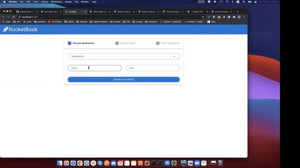The width and height of the screenshot is (300, 168).
Task: Open WebStorm from the dock
Action: click(183, 163)
